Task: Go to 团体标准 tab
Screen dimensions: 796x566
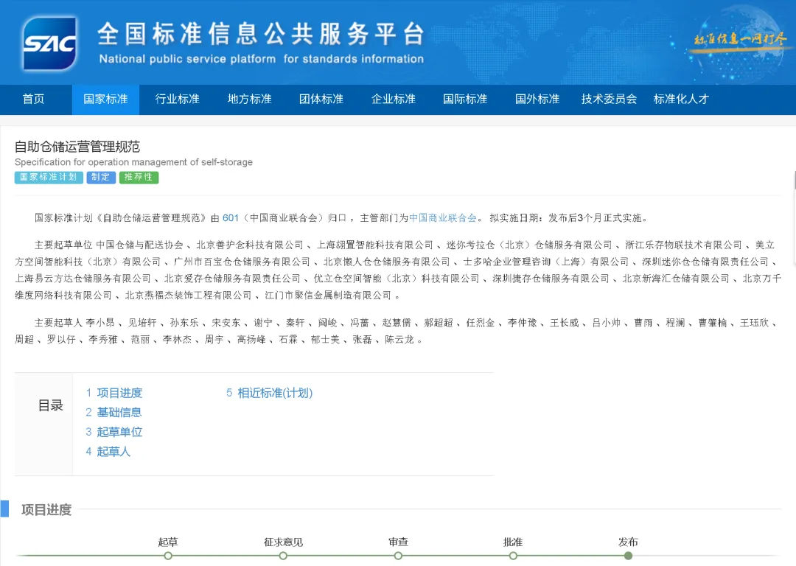Action: click(321, 99)
